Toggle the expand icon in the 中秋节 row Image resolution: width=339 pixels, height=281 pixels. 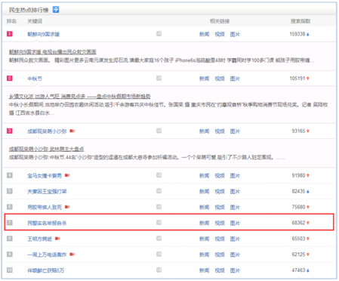pos(159,78)
